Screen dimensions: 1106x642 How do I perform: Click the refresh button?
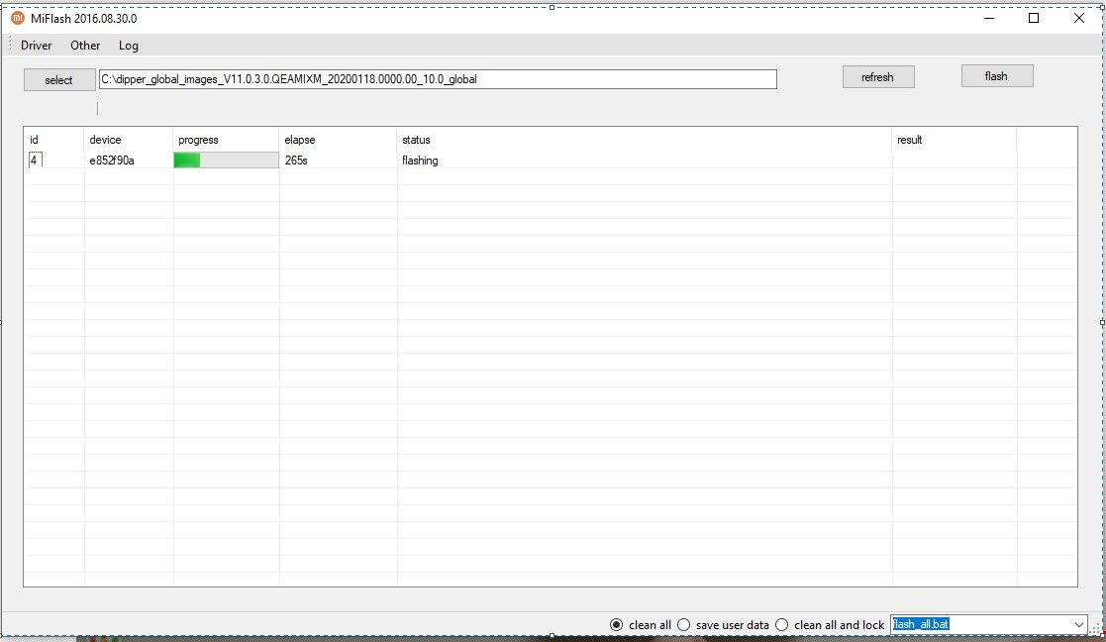coord(878,77)
